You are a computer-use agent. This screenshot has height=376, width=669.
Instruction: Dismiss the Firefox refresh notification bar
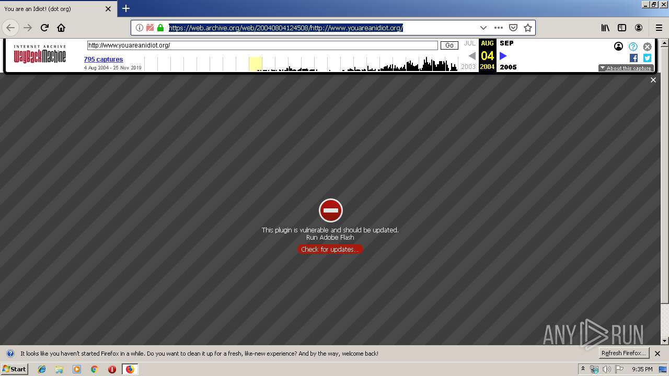click(x=658, y=354)
